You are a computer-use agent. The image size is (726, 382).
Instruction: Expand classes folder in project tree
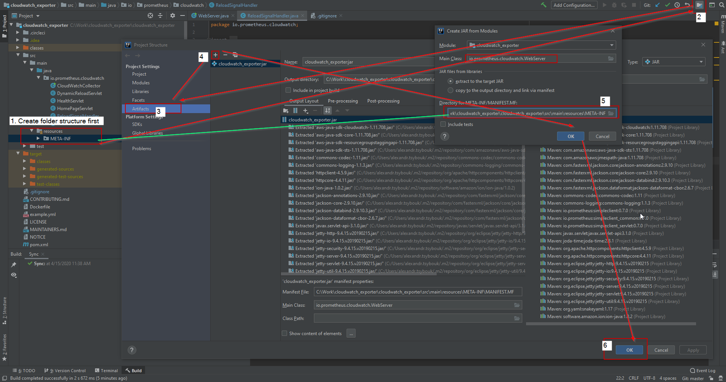pos(17,48)
